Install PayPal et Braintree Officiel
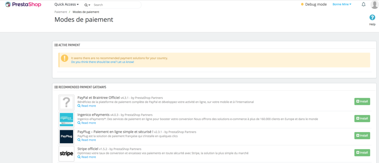Viewport: 379px width, 163px height. pos(362,101)
